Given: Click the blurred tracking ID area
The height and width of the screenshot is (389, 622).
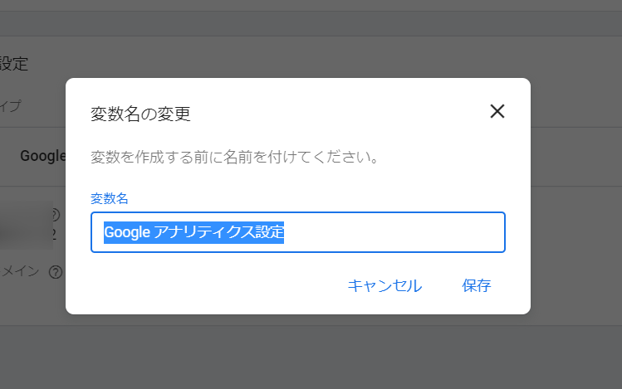Looking at the screenshot, I should [27, 225].
